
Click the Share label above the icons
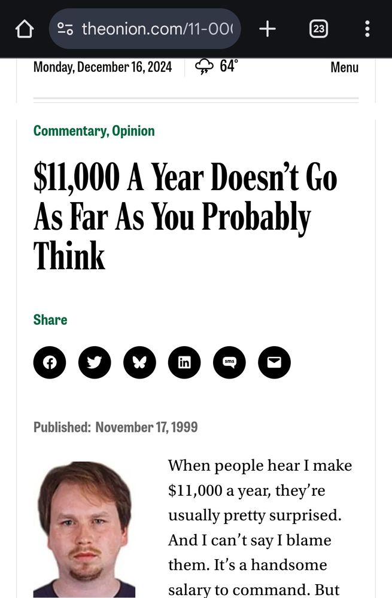tap(50, 319)
